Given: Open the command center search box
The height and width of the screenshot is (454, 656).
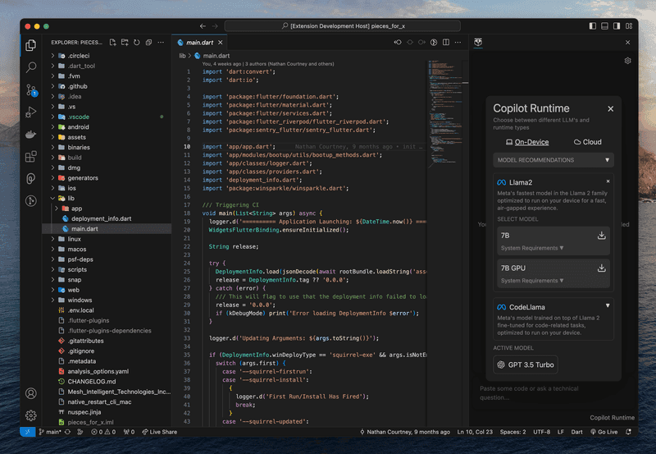Looking at the screenshot, I should (x=343, y=26).
